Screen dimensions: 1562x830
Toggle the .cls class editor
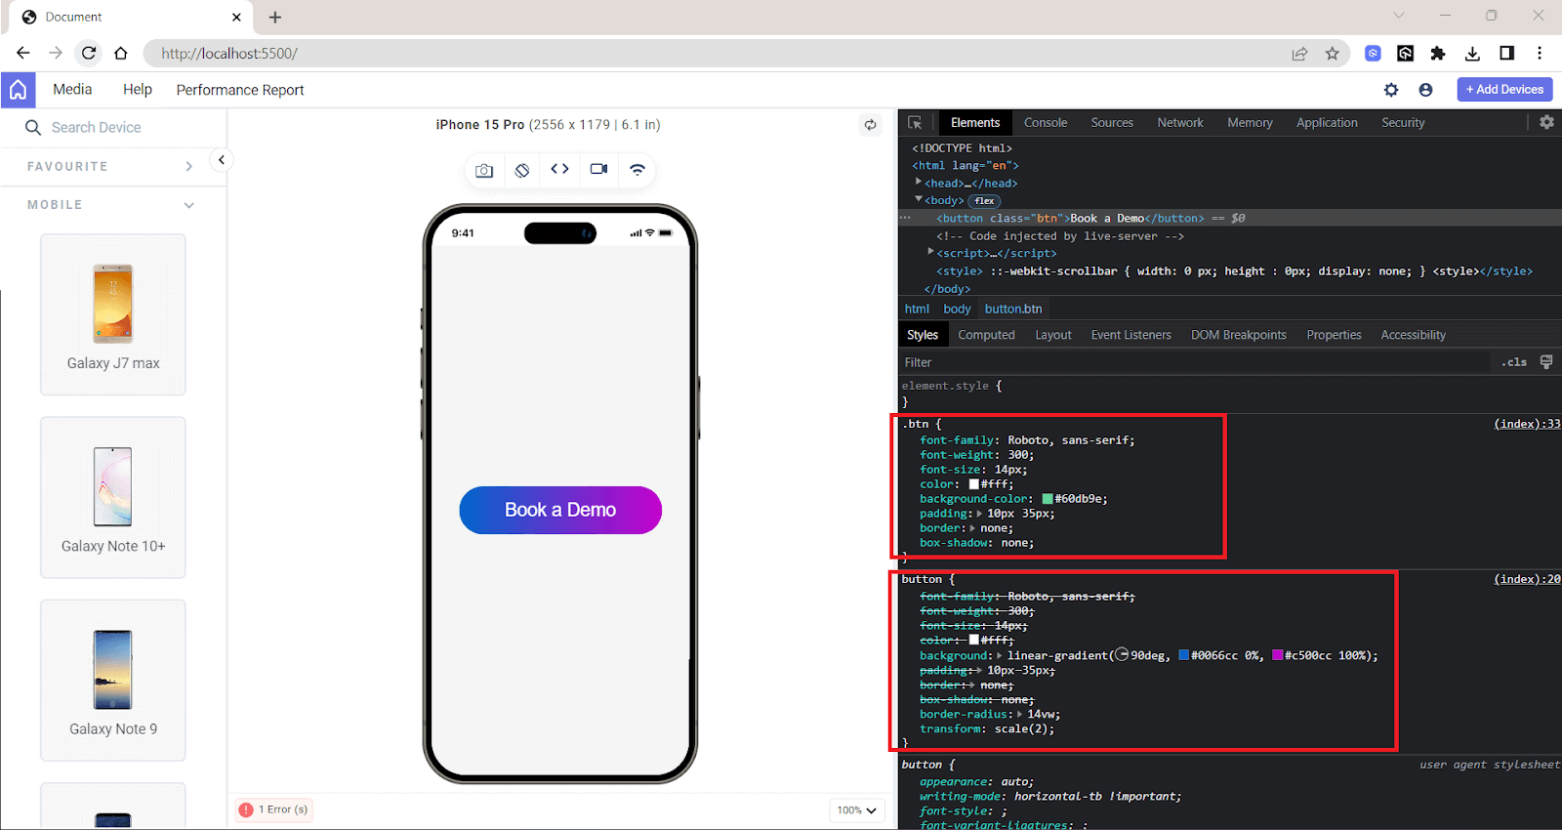(x=1513, y=362)
